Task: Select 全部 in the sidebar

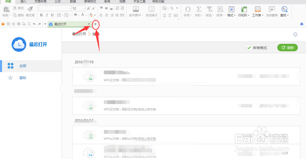Action: (31, 66)
